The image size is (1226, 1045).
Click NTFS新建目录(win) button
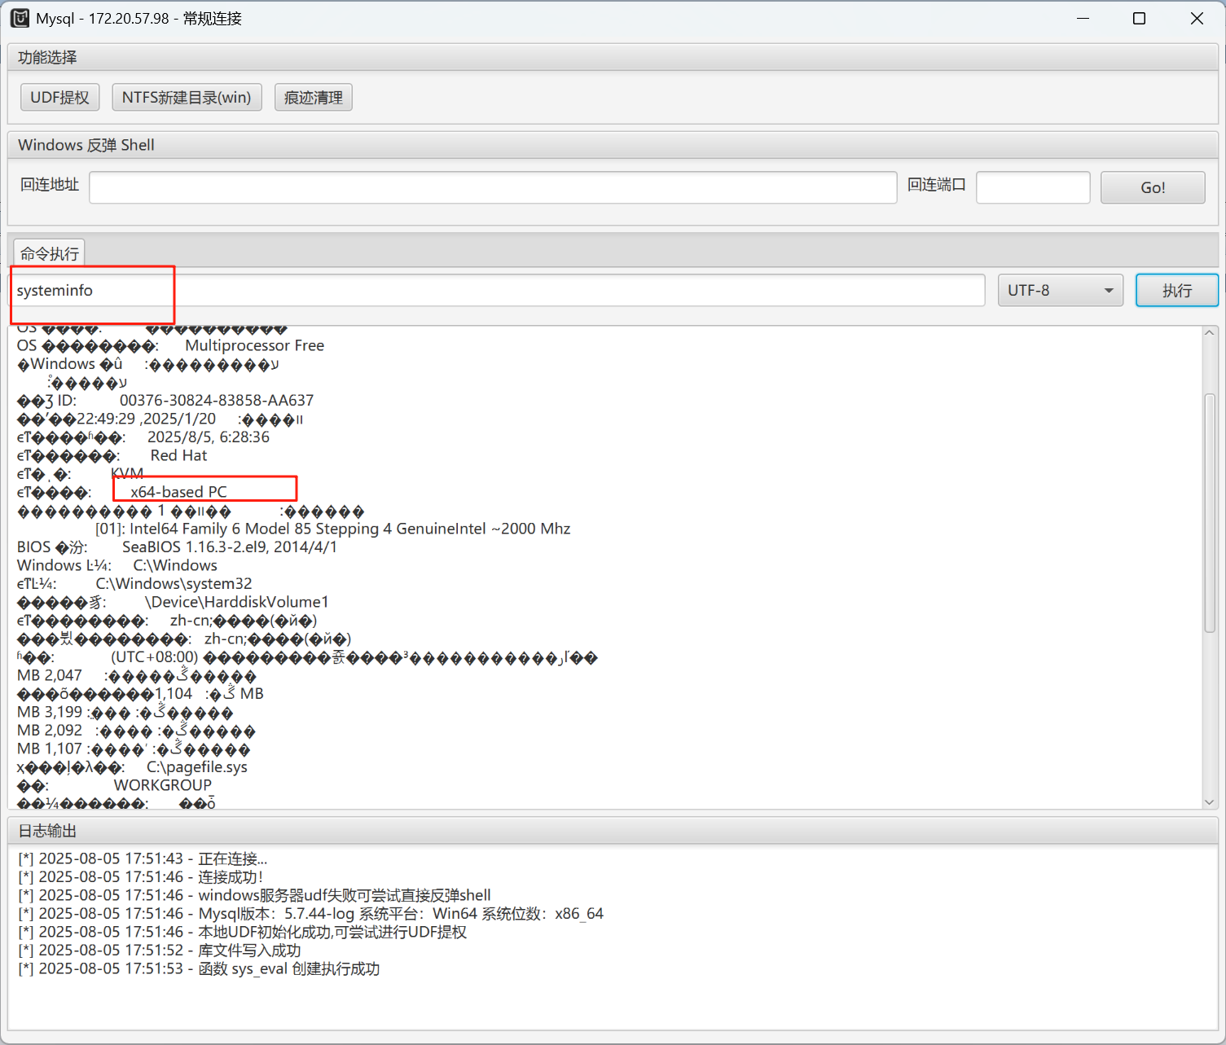187,97
